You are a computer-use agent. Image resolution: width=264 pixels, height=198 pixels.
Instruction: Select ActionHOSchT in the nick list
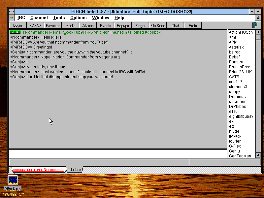coord(242,32)
